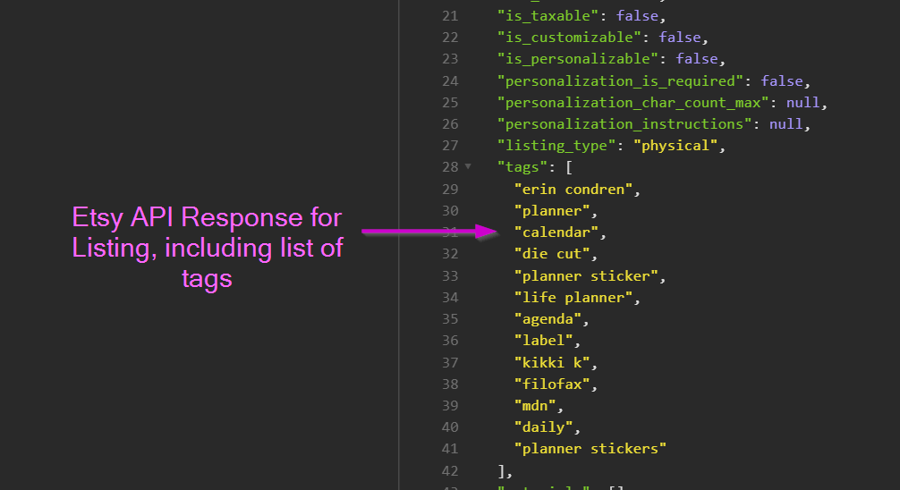Click the "calendar" tag value
This screenshot has height=490, width=900.
(556, 232)
